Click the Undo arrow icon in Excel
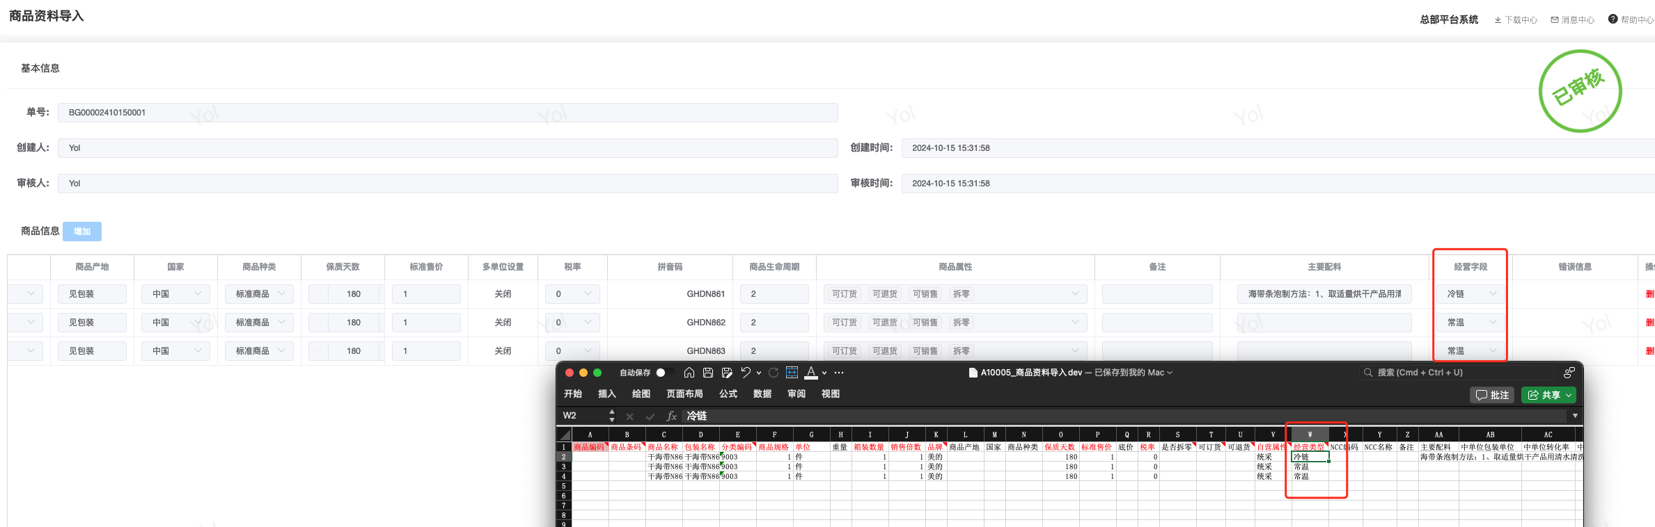The height and width of the screenshot is (527, 1655). (x=745, y=373)
